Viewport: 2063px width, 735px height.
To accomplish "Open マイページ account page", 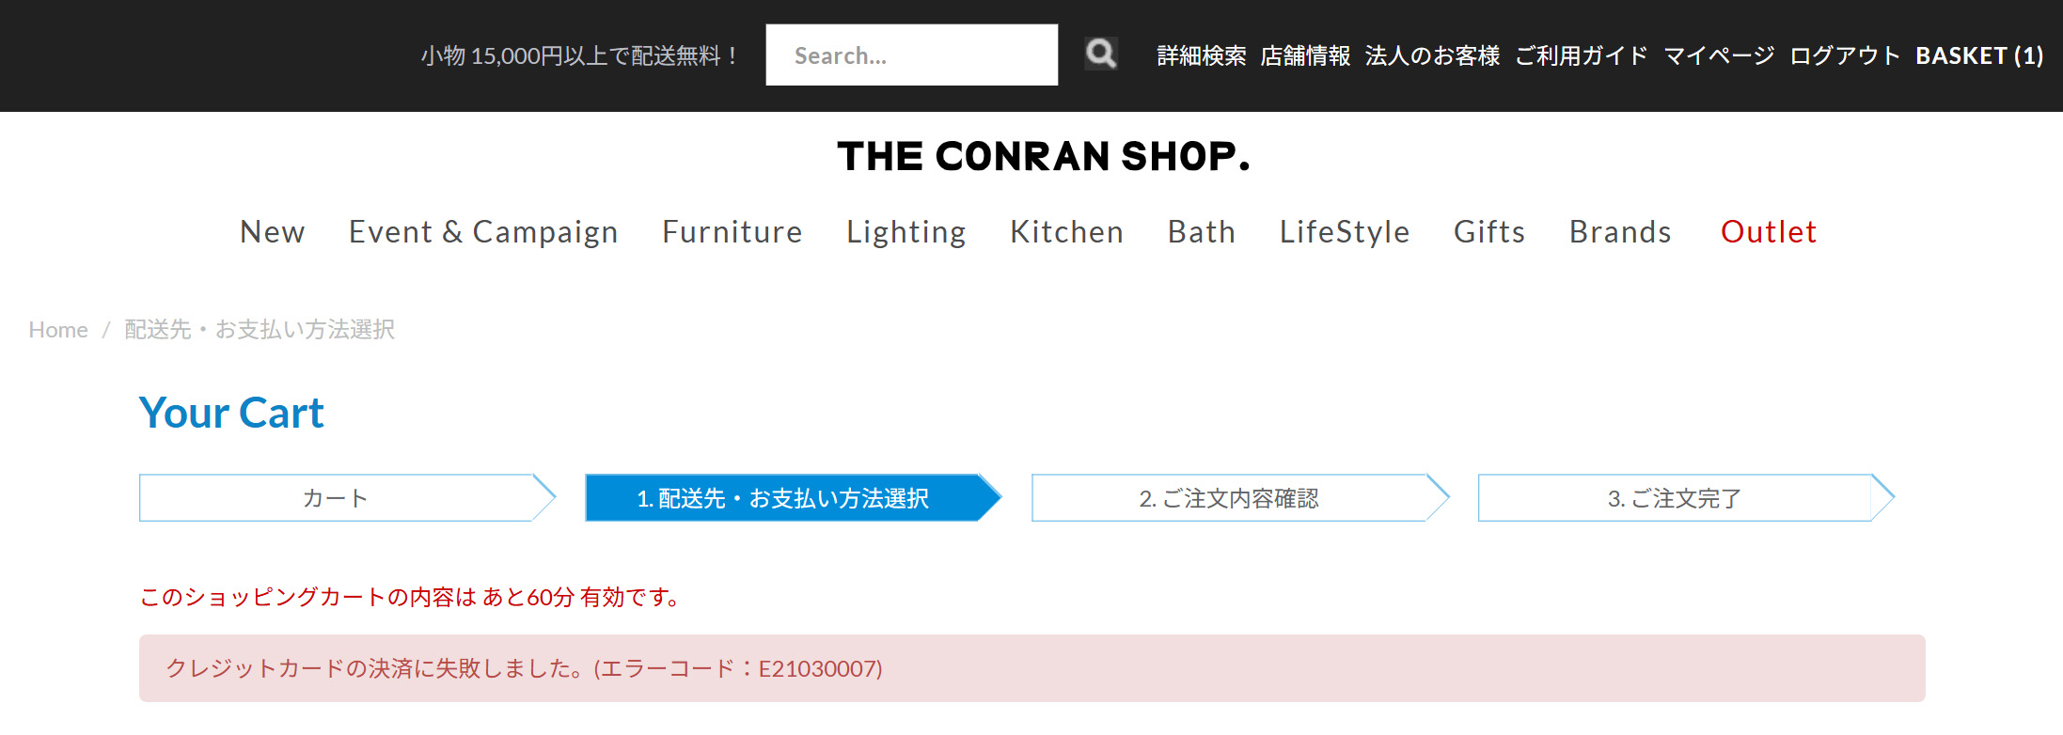I will pos(1719,56).
